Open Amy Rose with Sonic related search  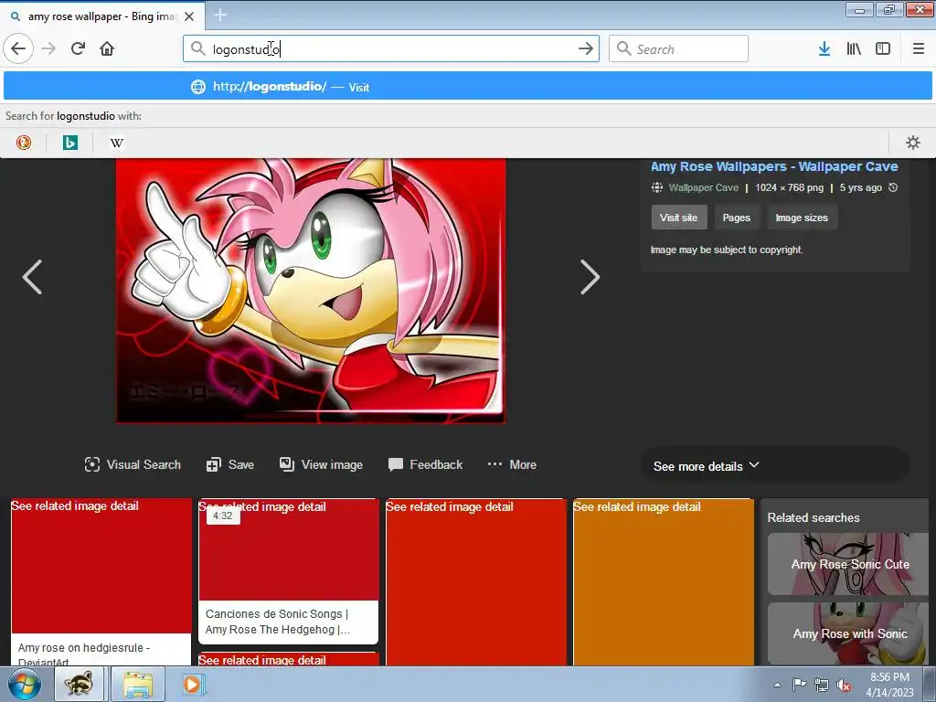coord(850,633)
